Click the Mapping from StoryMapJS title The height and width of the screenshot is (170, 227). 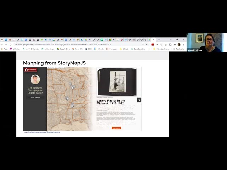click(x=54, y=63)
